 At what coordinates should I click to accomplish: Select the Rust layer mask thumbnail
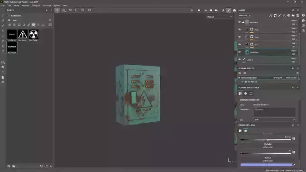tap(252, 29)
